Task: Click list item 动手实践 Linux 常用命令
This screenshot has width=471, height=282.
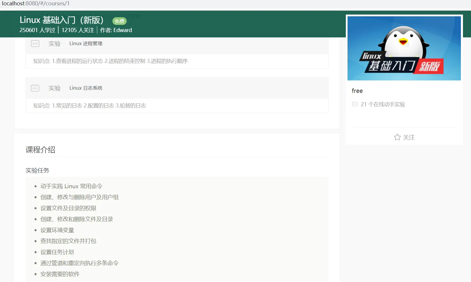Action: [x=71, y=186]
